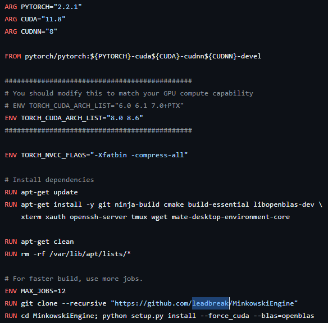
Task: Click the TORCH_NVCC_FLAGS value string
Action: (x=139, y=155)
